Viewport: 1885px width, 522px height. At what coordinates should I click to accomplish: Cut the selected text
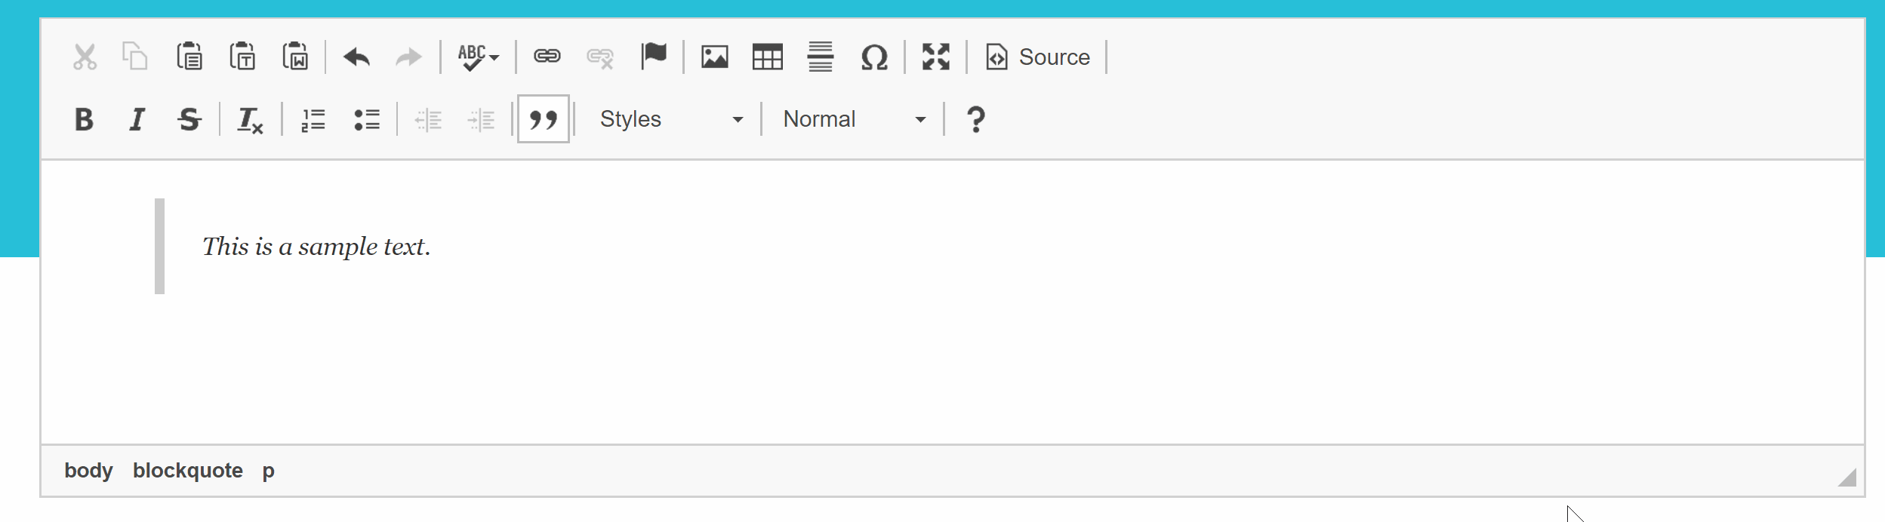[x=84, y=57]
